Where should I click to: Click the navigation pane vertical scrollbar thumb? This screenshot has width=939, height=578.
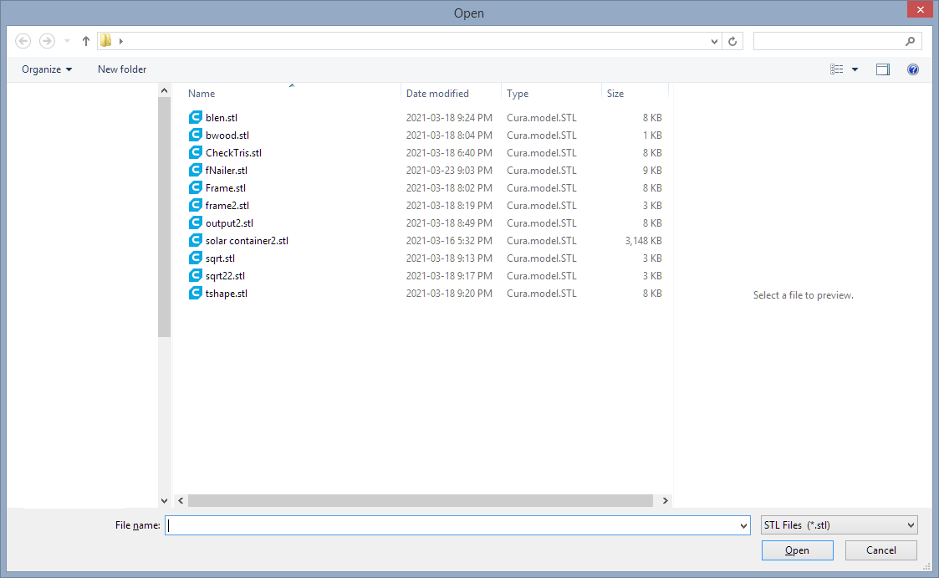click(x=164, y=217)
